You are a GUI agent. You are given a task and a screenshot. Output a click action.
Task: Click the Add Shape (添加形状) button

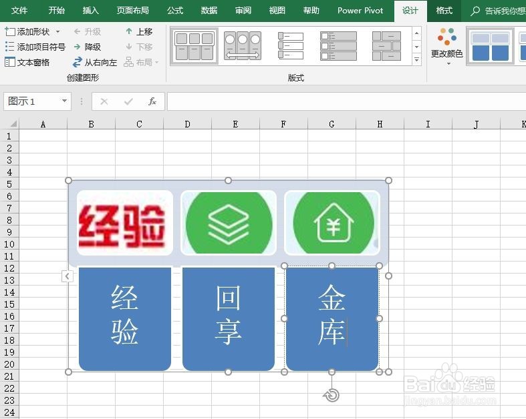pyautogui.click(x=27, y=31)
